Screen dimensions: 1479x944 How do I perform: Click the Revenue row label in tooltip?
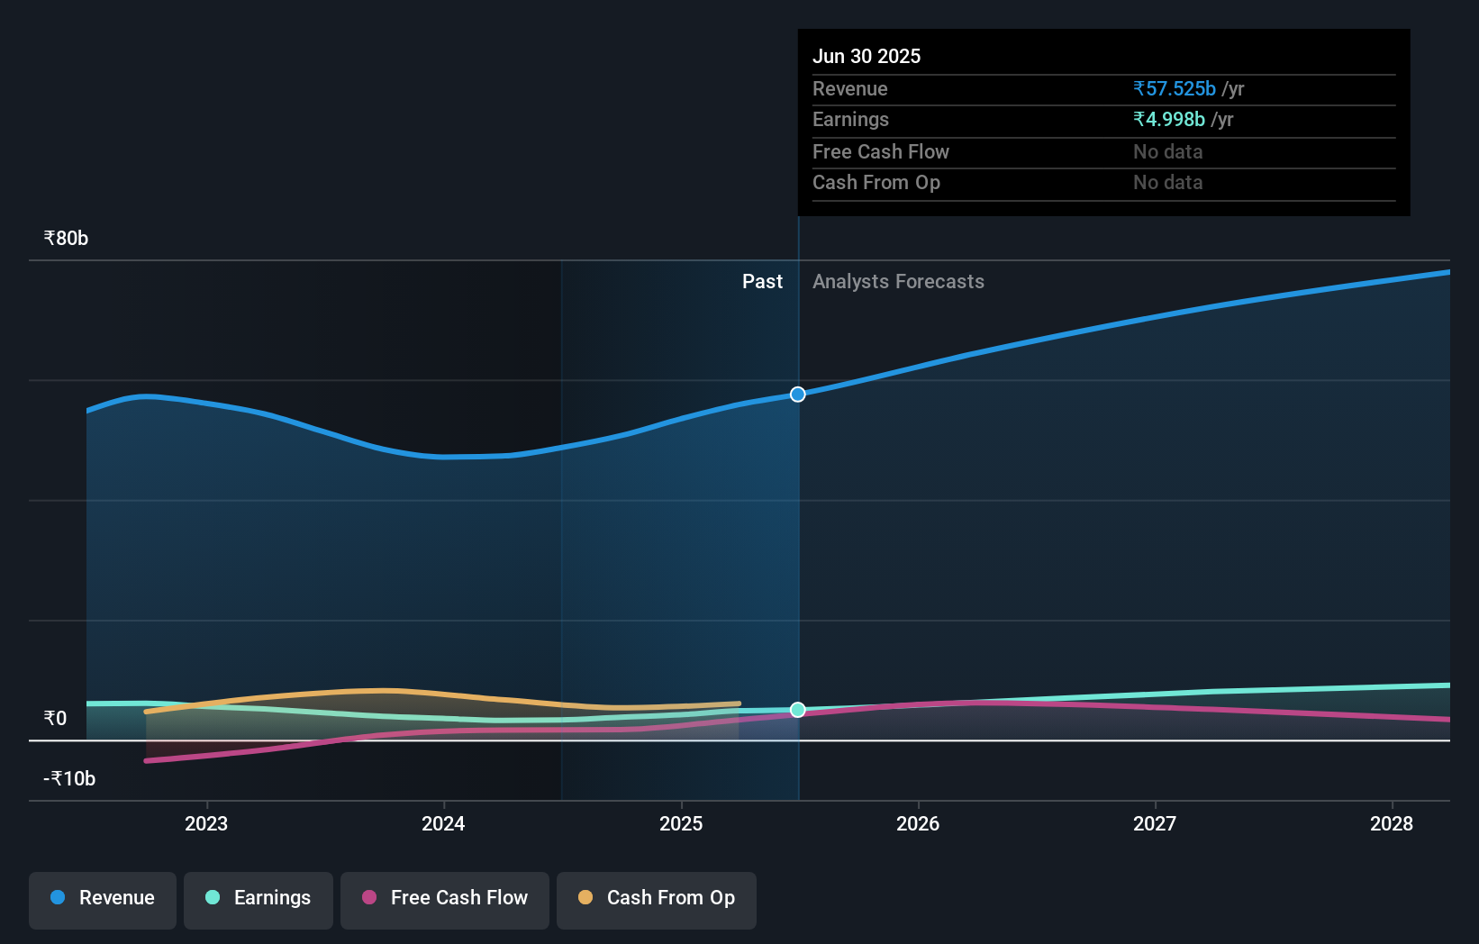coord(850,88)
